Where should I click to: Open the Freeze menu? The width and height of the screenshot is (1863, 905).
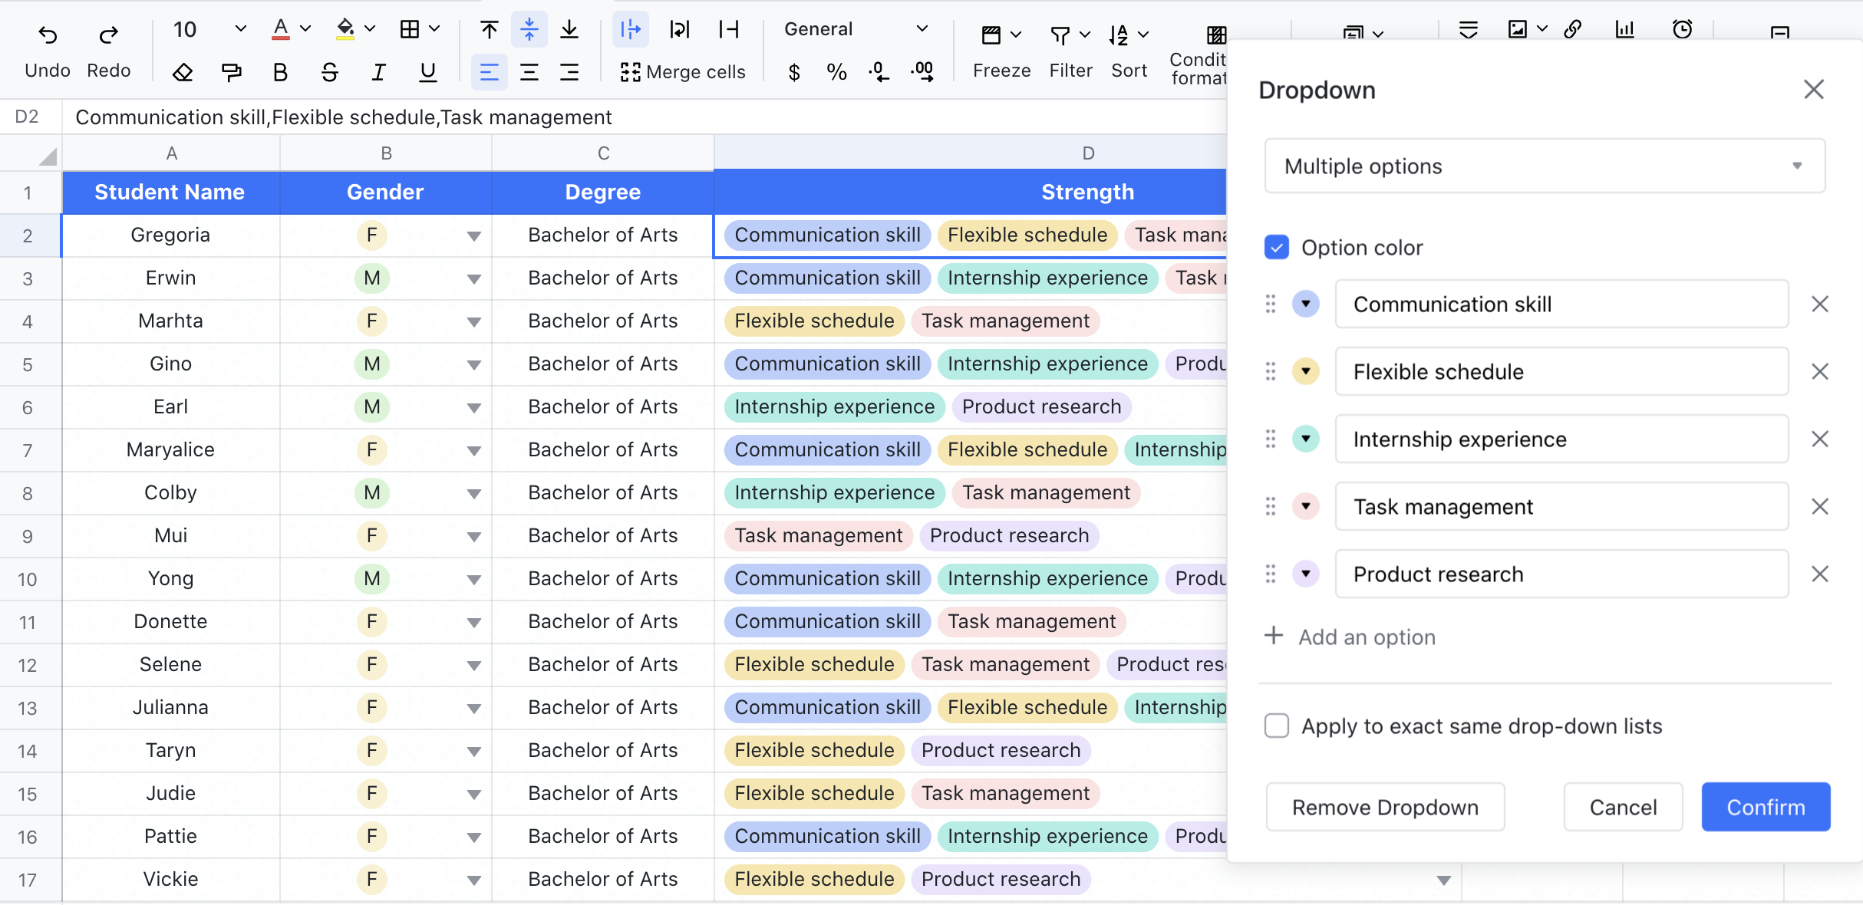click(x=1001, y=51)
